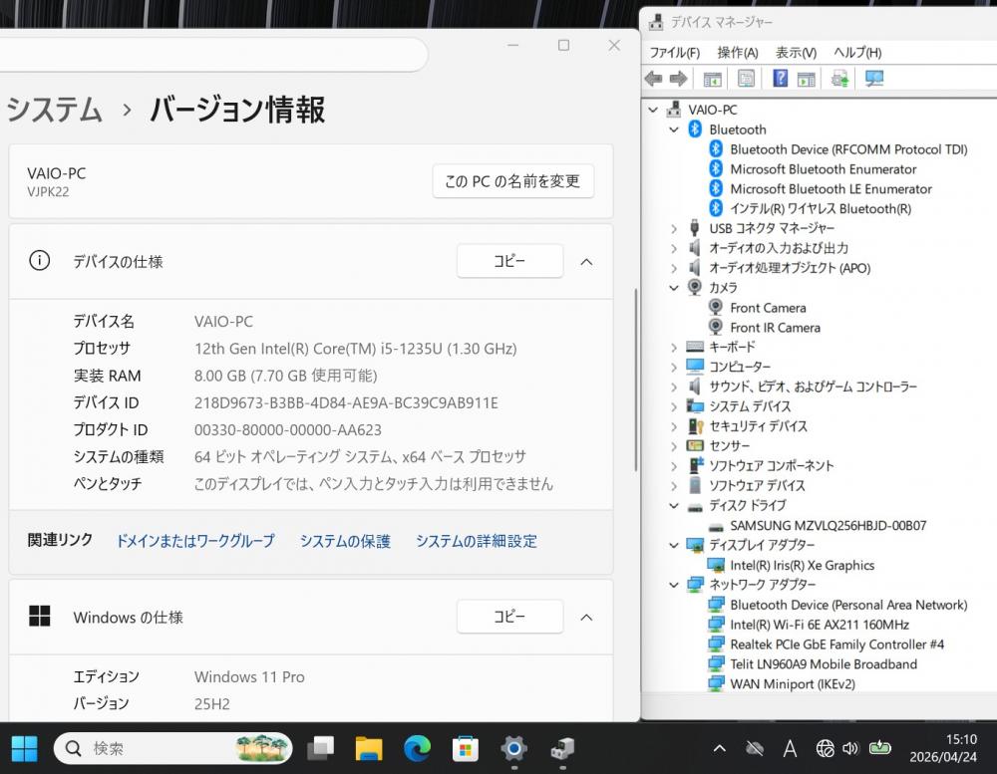Screen dimensions: 997x774
Task: Select Intel(R) Iris(R) Xe Graphics device
Action: [x=802, y=565]
